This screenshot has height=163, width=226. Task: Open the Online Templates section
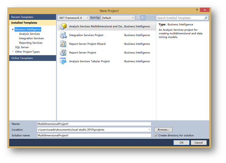coord(33,58)
